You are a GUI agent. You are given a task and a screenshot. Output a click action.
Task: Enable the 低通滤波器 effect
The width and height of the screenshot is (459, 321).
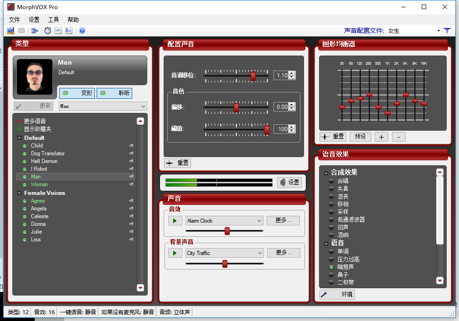[331, 219]
